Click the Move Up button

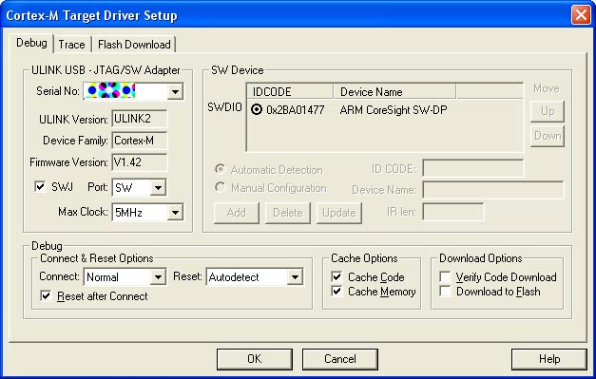[x=548, y=111]
